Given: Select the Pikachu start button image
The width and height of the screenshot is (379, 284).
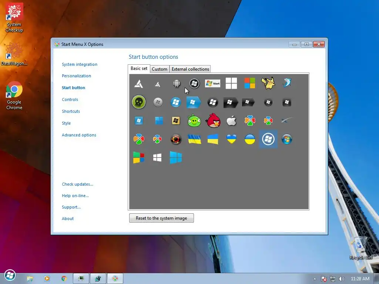Looking at the screenshot, I should click(268, 84).
